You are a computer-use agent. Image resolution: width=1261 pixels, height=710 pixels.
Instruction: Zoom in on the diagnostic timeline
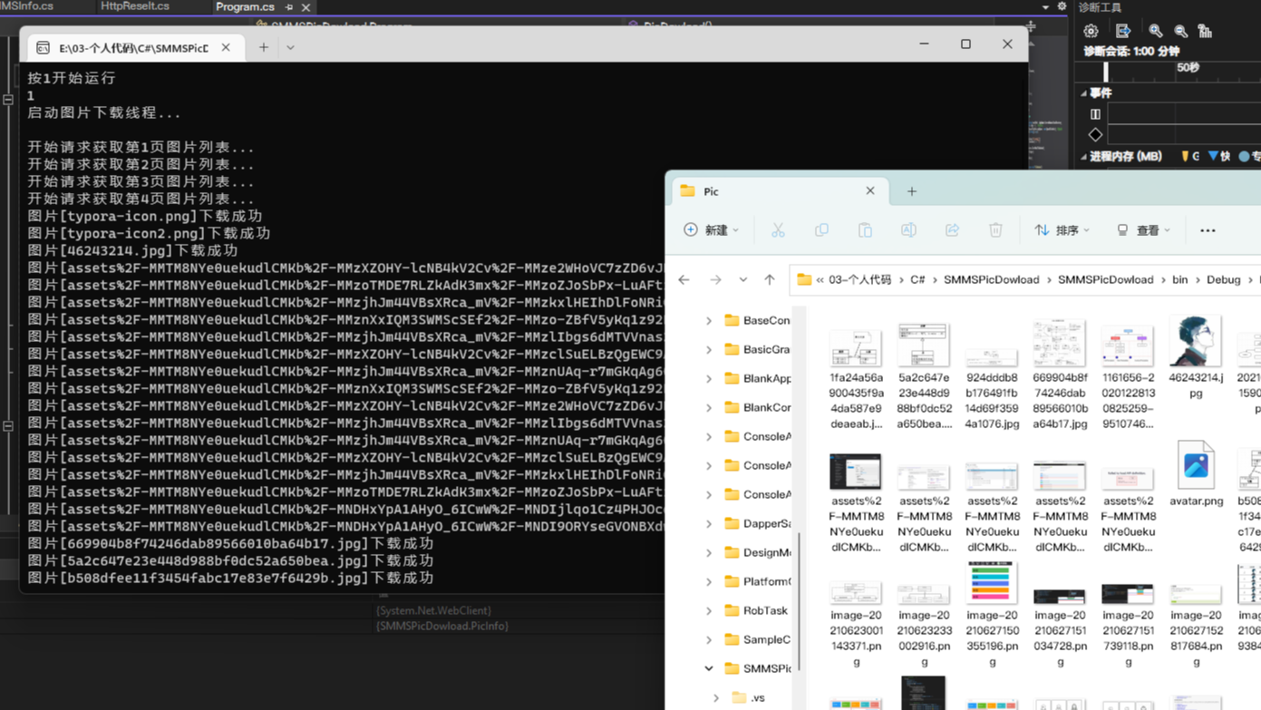click(1156, 31)
